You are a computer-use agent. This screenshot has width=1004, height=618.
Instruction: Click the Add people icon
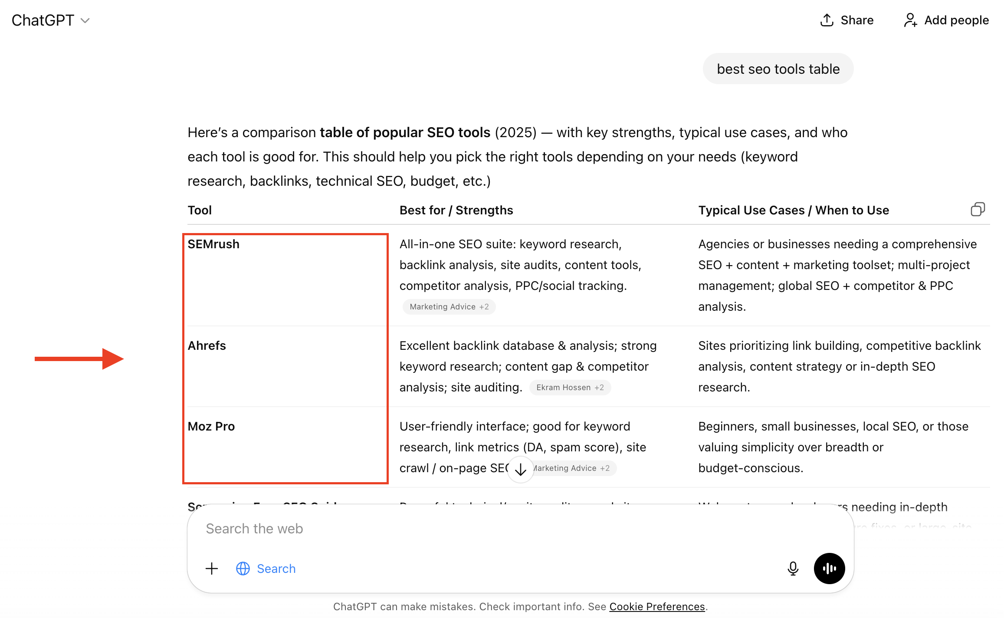910,20
